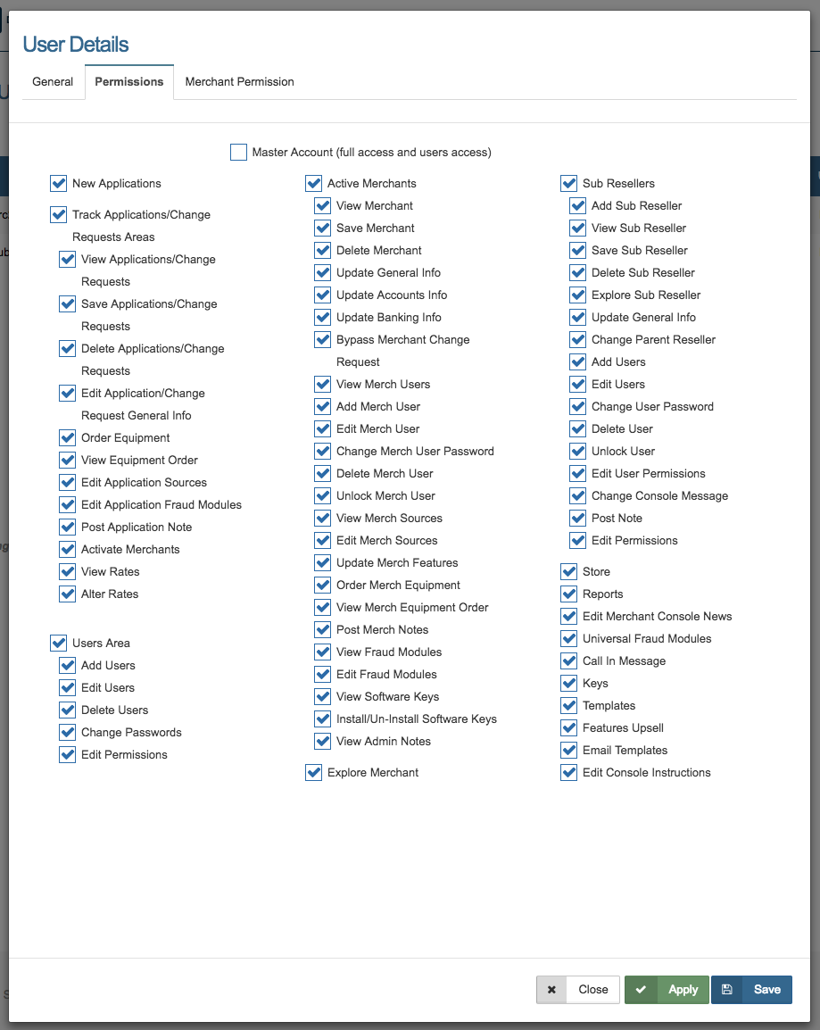
Task: Uncheck the Email Templates permission
Action: (x=569, y=751)
